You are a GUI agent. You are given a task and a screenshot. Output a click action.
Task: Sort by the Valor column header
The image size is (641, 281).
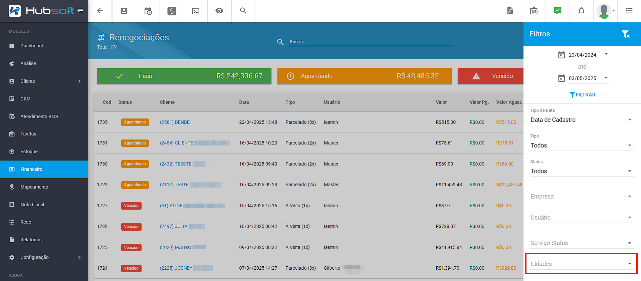pyautogui.click(x=441, y=102)
